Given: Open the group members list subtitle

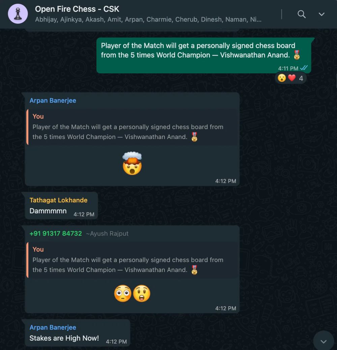Looking at the screenshot, I should (x=148, y=20).
